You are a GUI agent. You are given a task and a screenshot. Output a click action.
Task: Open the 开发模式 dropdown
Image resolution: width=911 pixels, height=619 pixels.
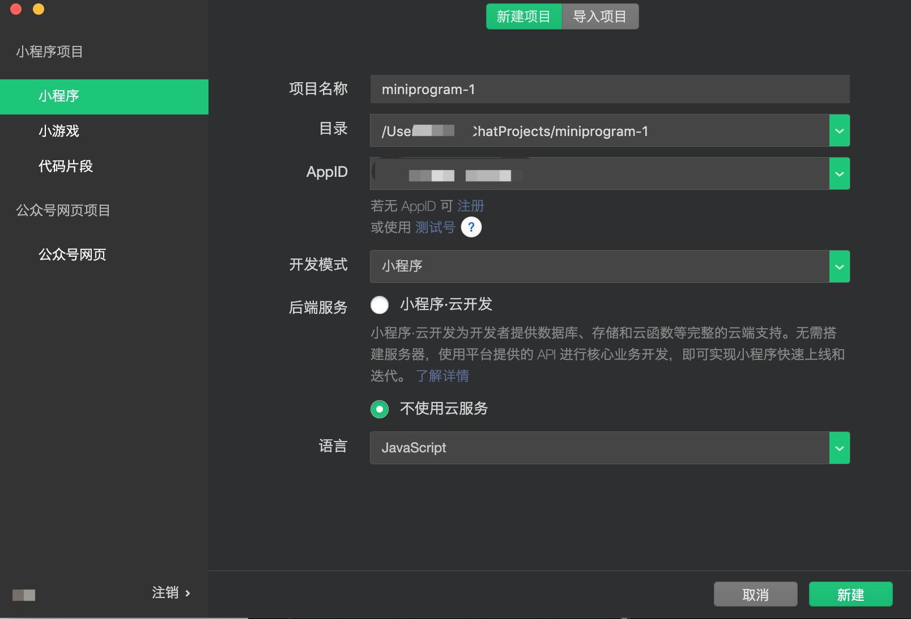pos(839,266)
